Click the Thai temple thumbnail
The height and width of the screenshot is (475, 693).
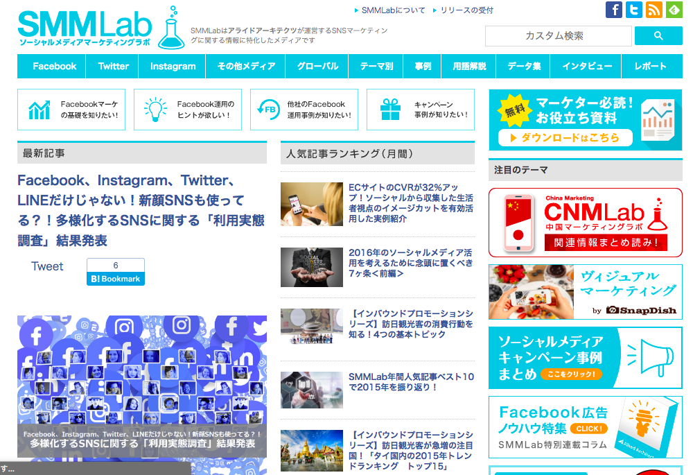(x=312, y=451)
